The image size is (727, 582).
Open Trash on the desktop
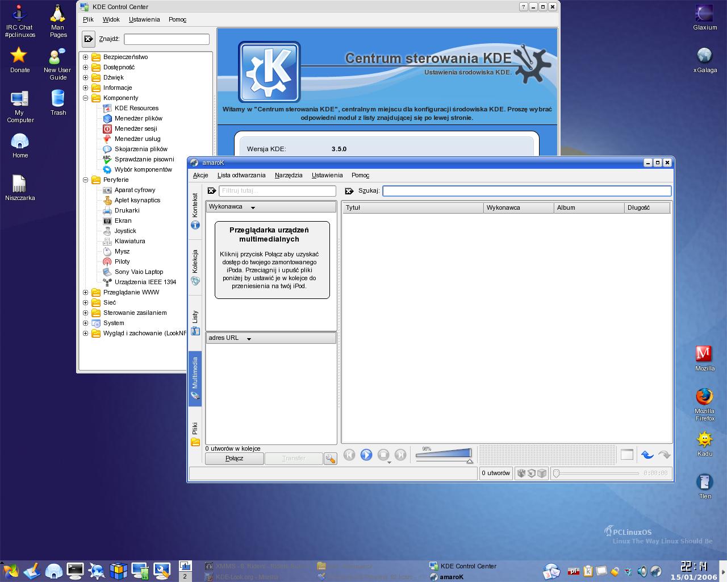click(58, 102)
